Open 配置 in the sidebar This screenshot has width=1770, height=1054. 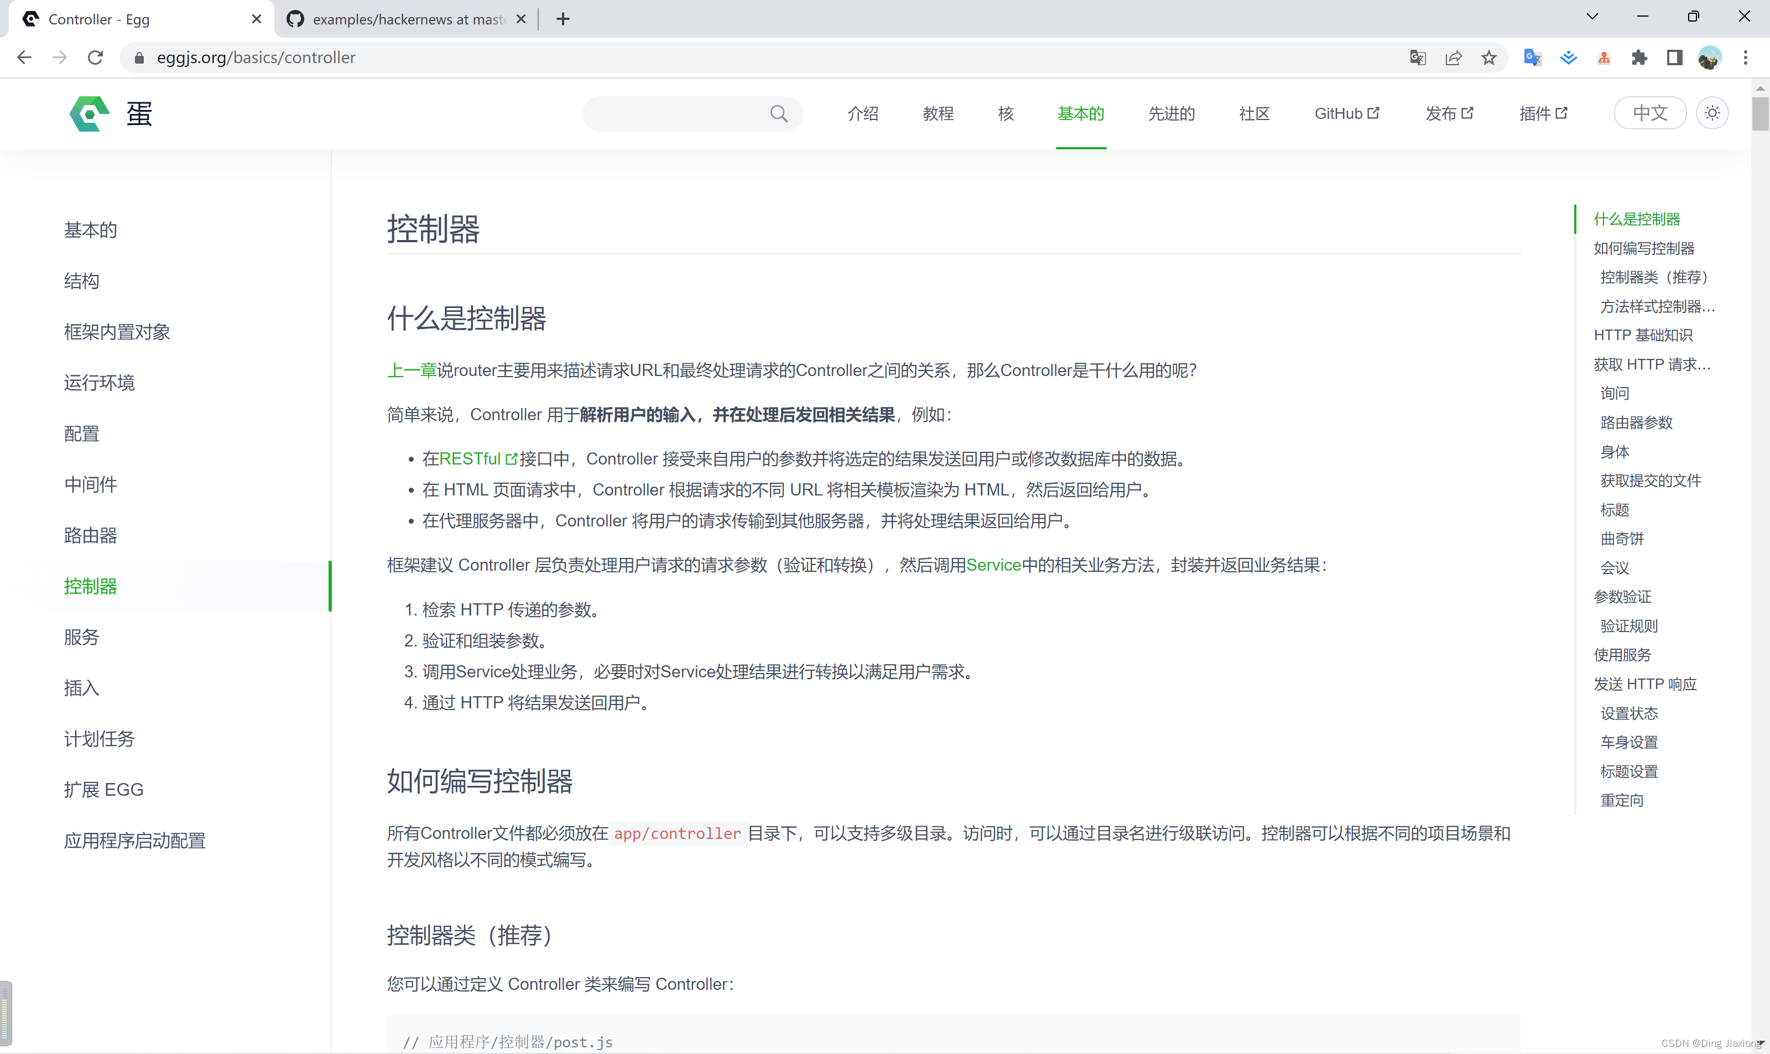[82, 434]
